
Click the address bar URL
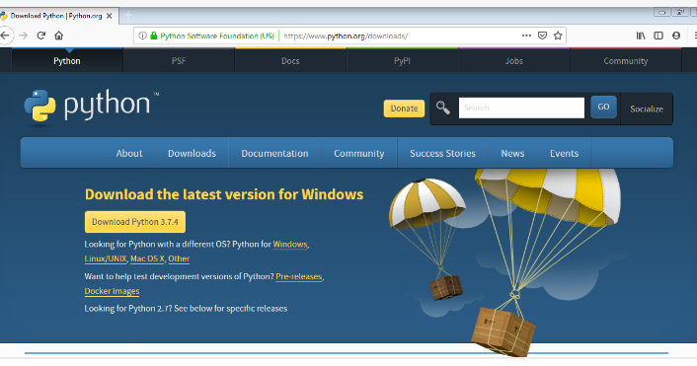pyautogui.click(x=346, y=36)
